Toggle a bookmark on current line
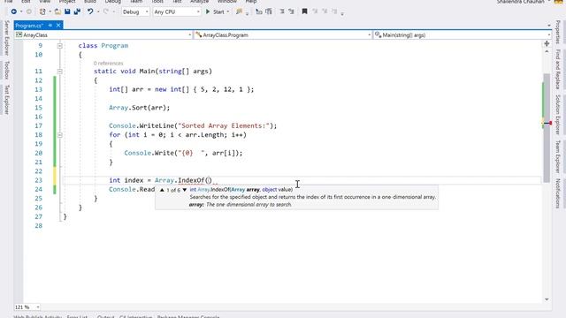The height and width of the screenshot is (318, 566). click(304, 11)
